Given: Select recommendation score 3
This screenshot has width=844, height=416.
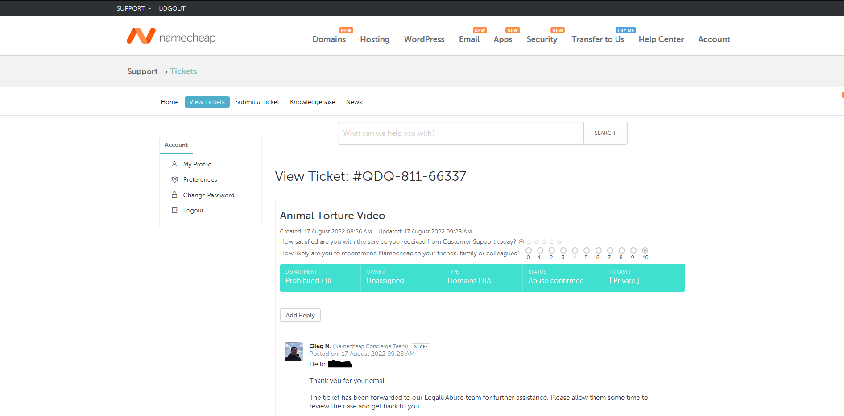Looking at the screenshot, I should point(563,250).
